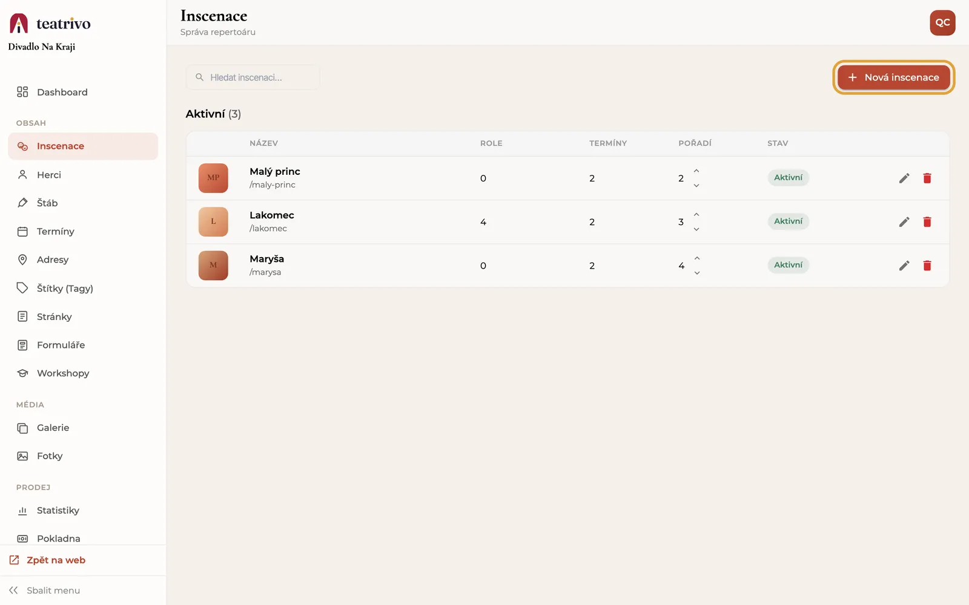The image size is (969, 605).
Task: Open the Termíny sidebar item
Action: coord(83,231)
